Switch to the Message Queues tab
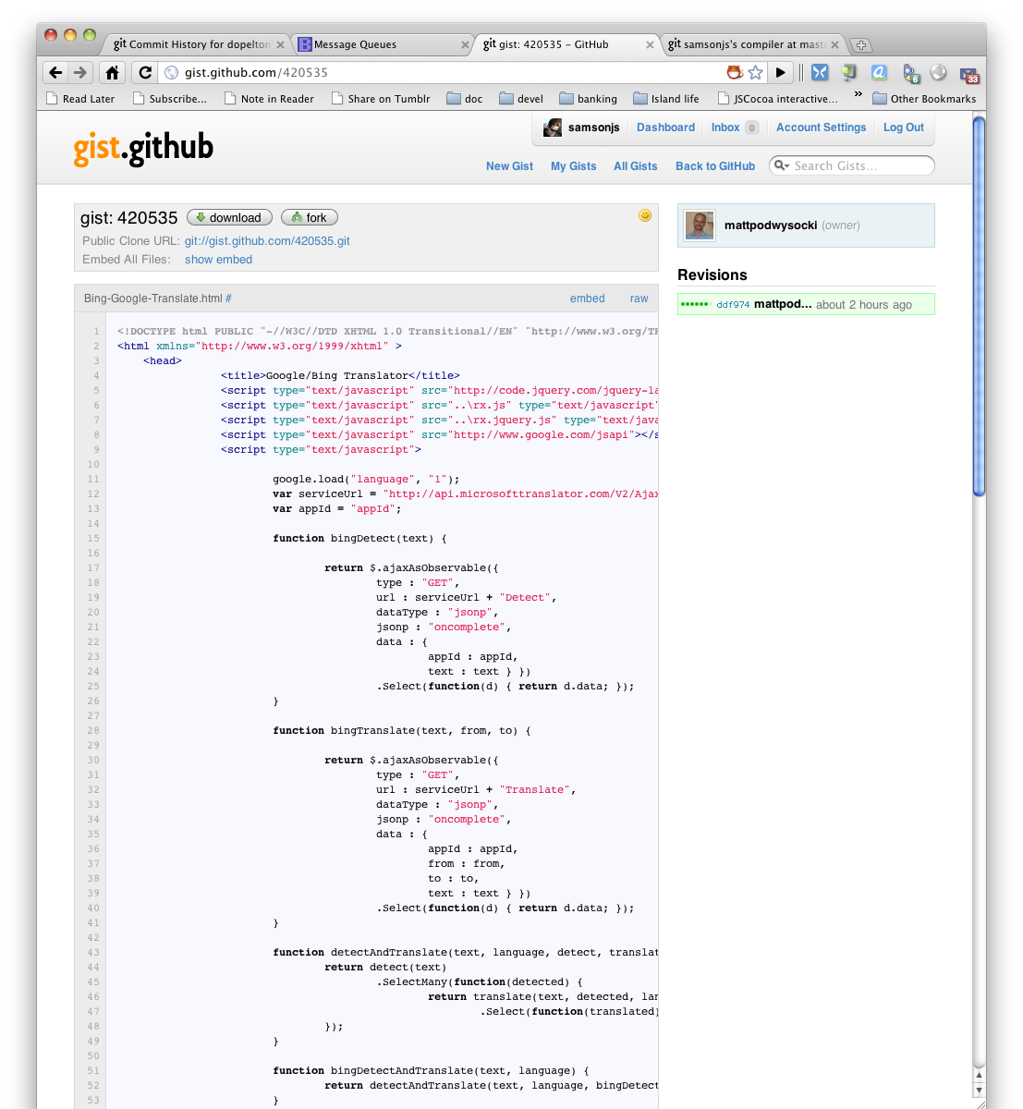This screenshot has height=1109, width=1023. (355, 44)
